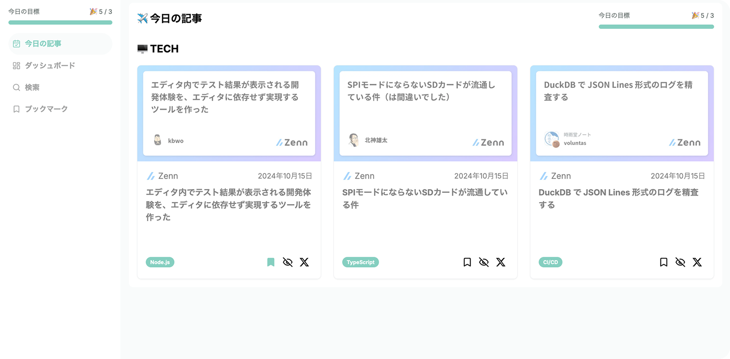Hide the TypeScript tagged article with eye-slash icon
The height and width of the screenshot is (359, 730).
click(484, 262)
